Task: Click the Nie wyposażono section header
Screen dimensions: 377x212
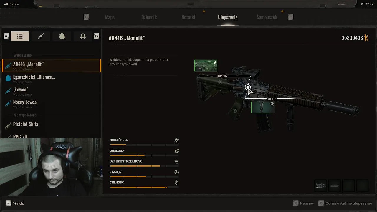Action: pos(25,115)
